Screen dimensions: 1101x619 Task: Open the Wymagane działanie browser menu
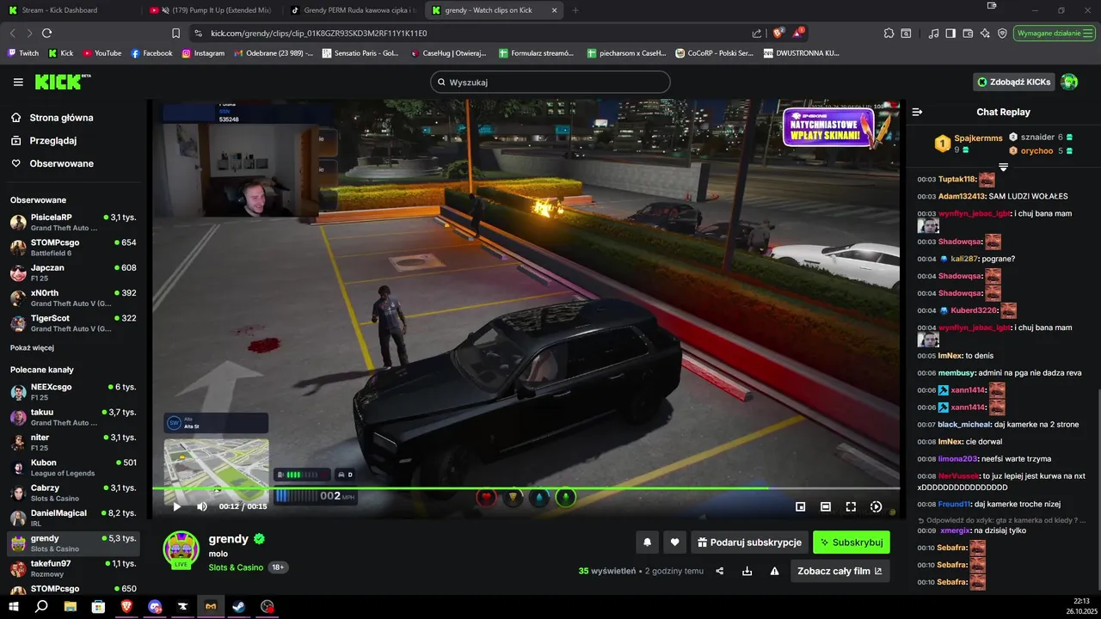(x=1055, y=33)
